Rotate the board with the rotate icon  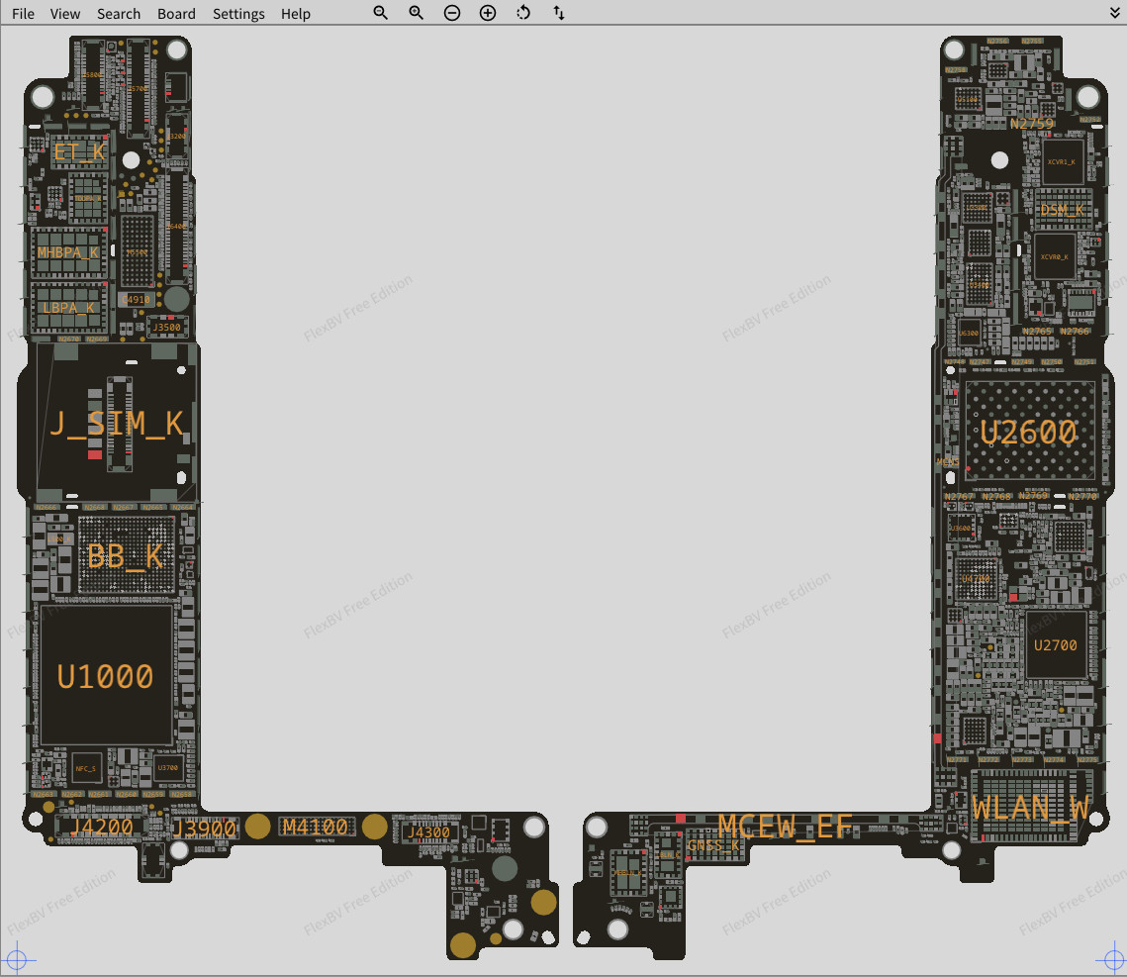click(523, 13)
